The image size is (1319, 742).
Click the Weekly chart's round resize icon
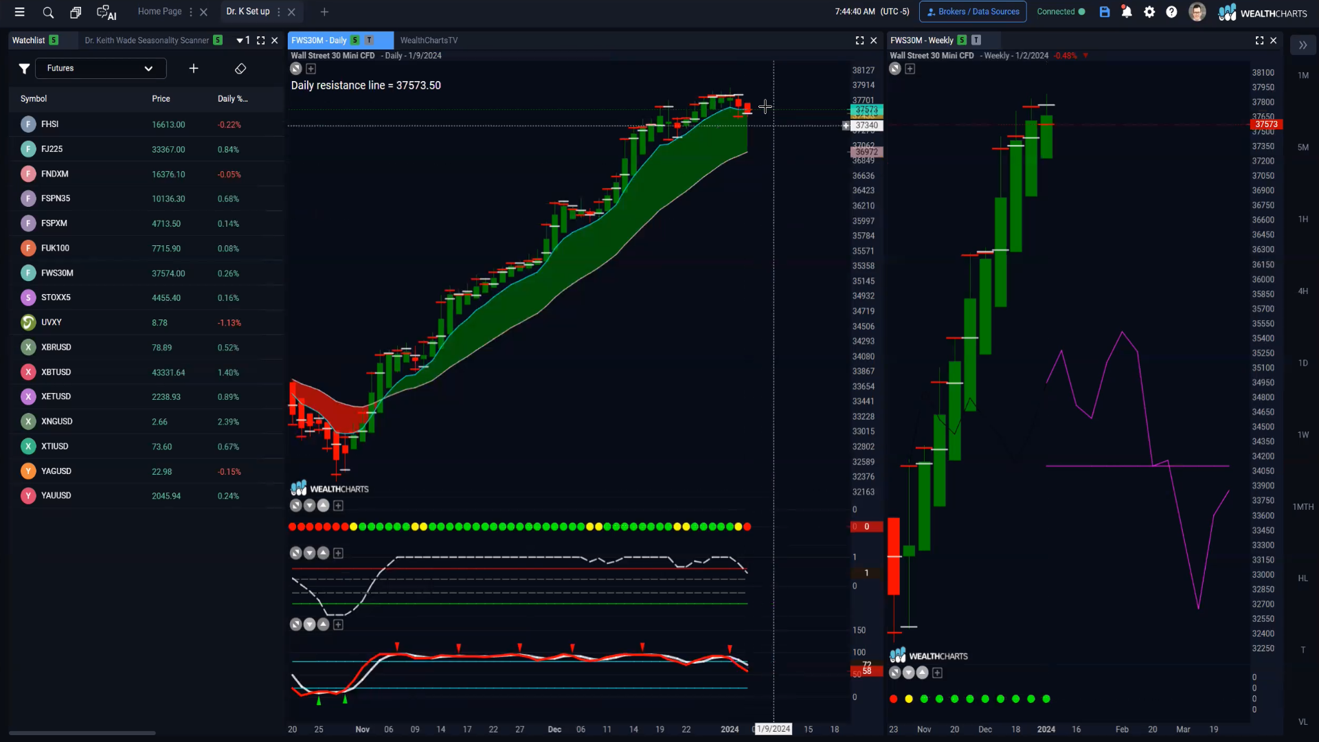tap(895, 69)
